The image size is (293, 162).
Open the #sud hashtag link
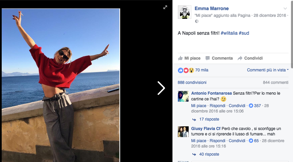(x=244, y=33)
